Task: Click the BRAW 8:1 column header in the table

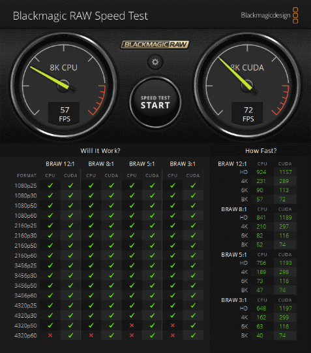Action: (x=101, y=164)
